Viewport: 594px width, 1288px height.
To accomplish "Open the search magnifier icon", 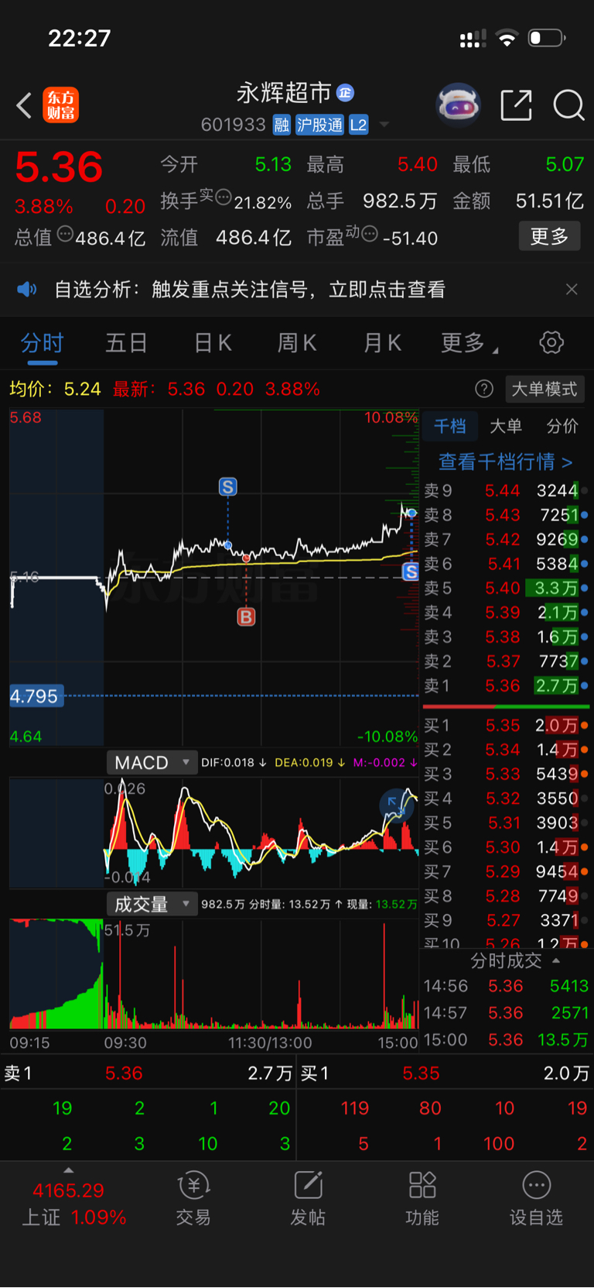I will 568,105.
